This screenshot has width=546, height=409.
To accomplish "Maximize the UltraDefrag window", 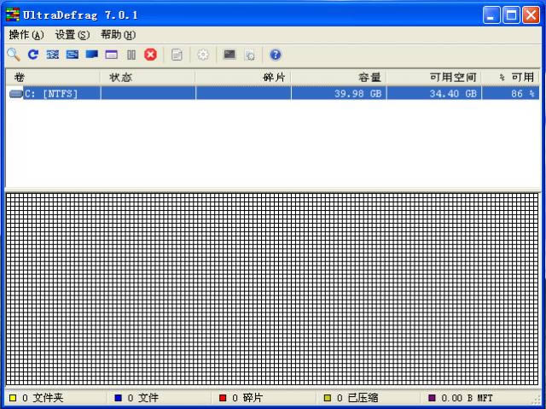I will tap(511, 15).
